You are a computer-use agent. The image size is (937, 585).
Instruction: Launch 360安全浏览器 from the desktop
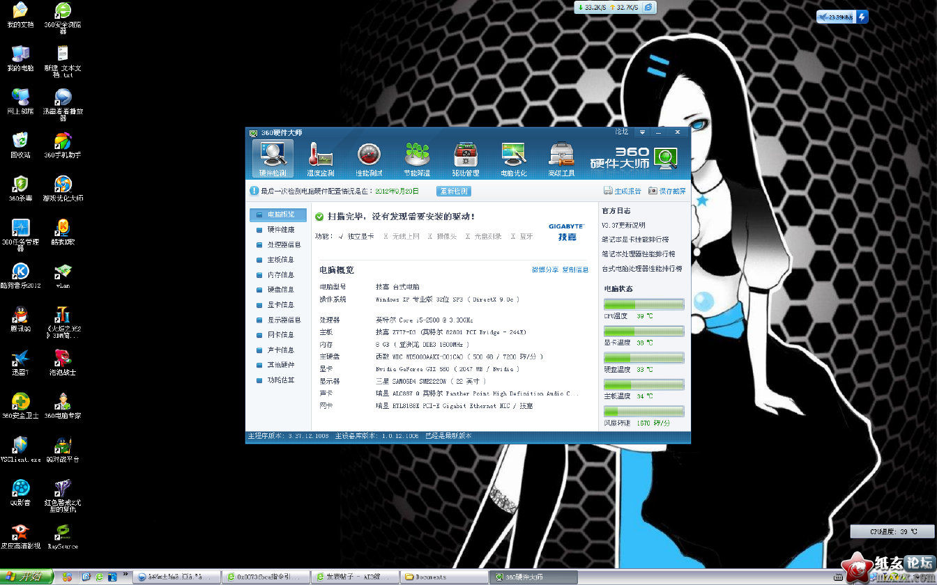click(63, 14)
